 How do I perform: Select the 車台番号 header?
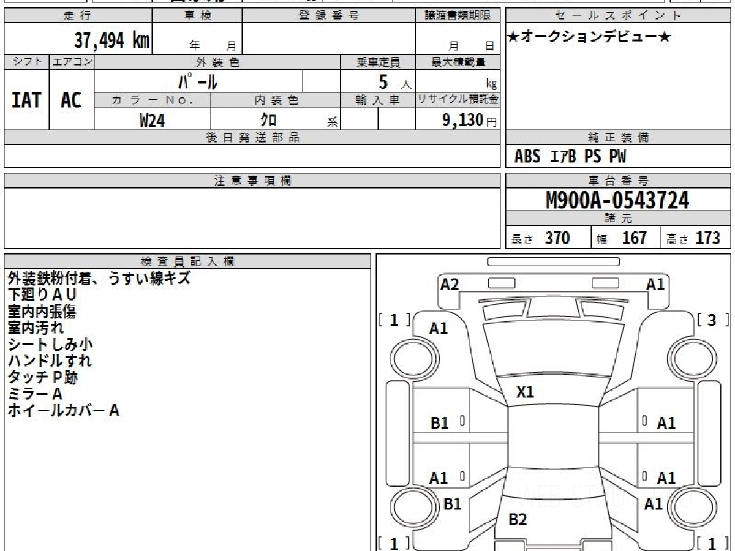(618, 181)
